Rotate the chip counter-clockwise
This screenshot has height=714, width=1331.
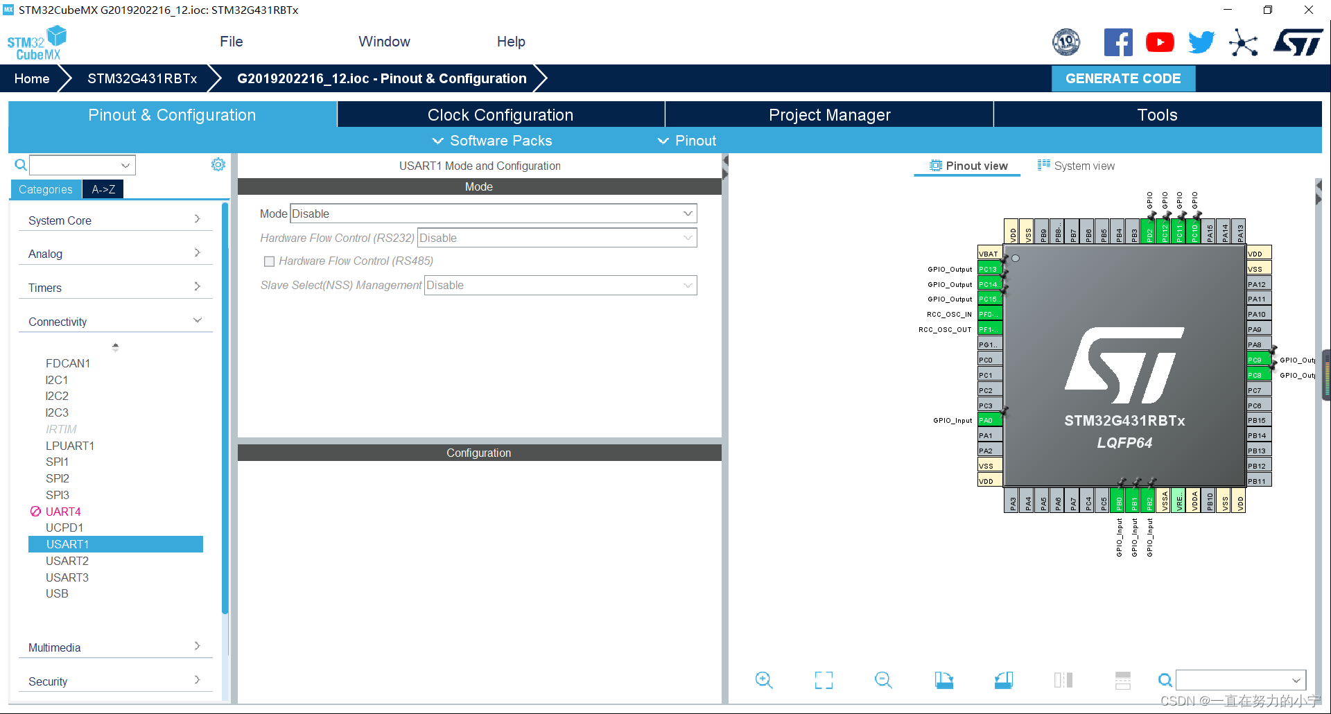(x=1003, y=680)
